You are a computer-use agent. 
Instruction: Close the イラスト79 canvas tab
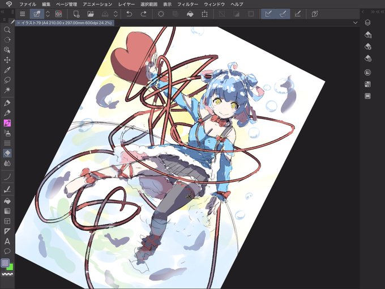(x=19, y=23)
